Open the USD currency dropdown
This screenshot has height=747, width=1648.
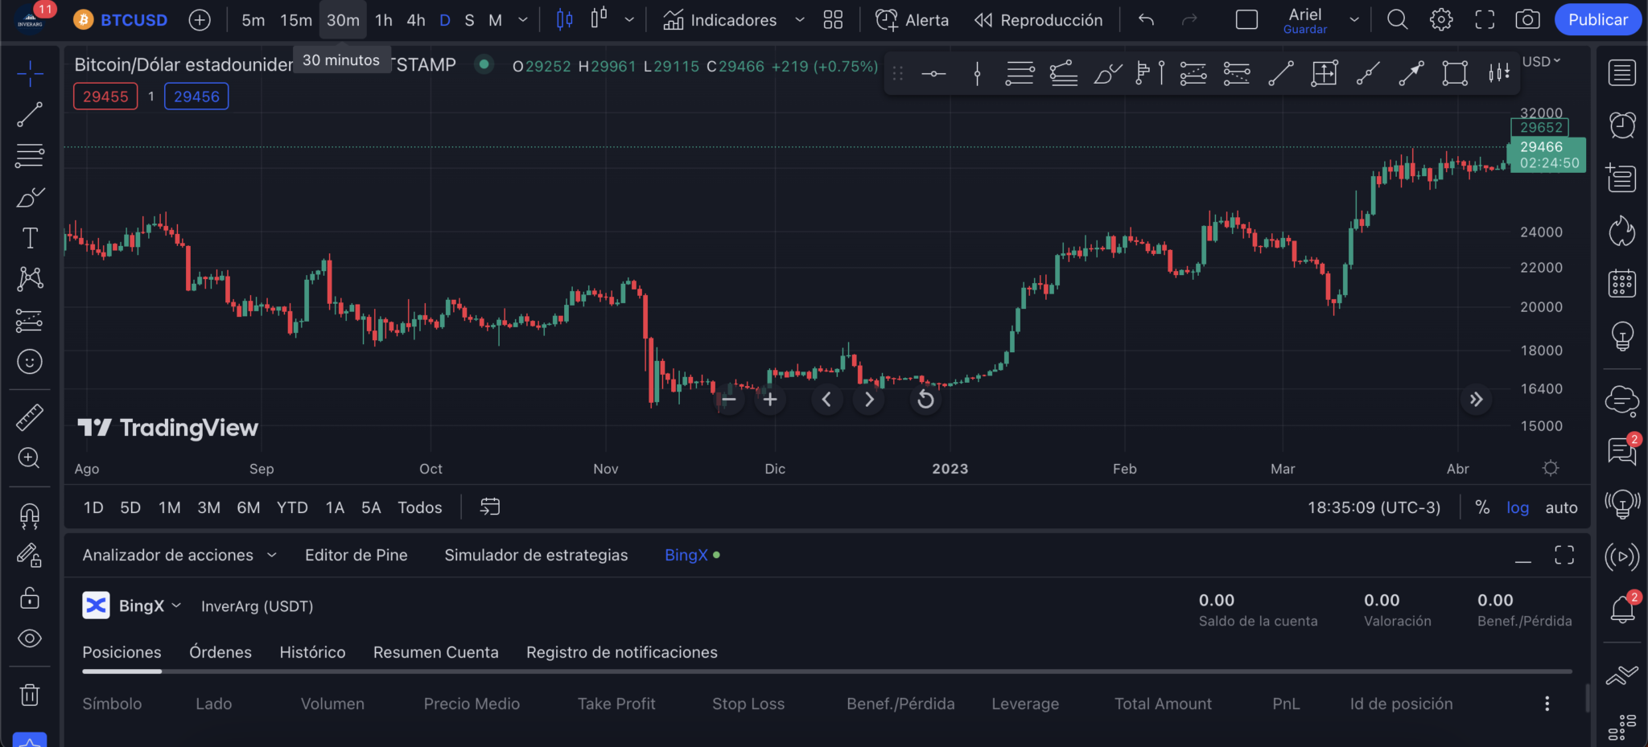coord(1541,61)
